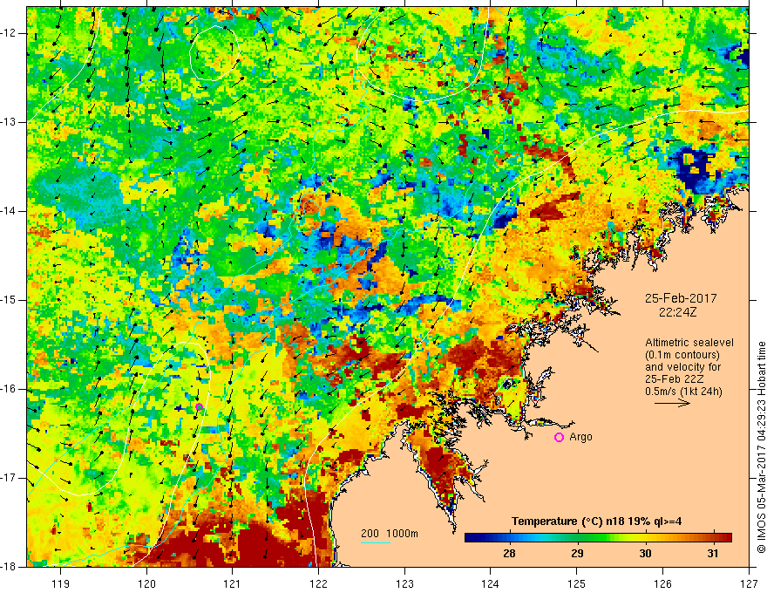Click the '200 1000m' depth legend text
This screenshot has height=593, width=767.
[390, 534]
